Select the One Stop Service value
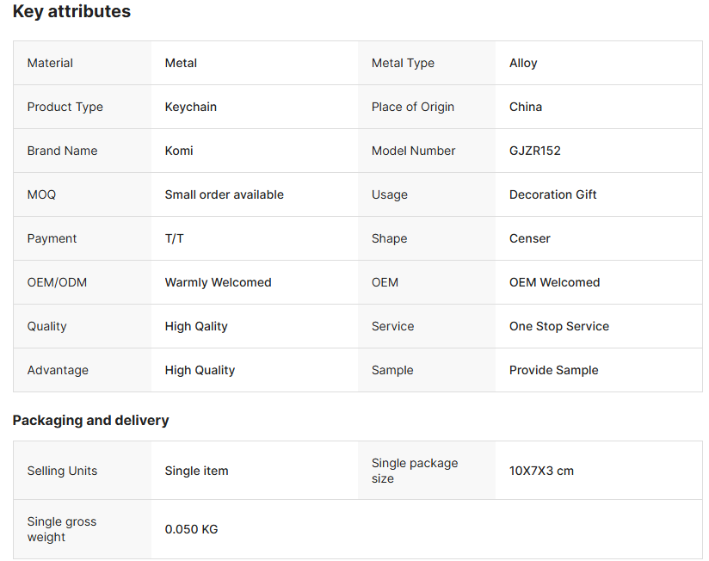The image size is (709, 561). (559, 326)
